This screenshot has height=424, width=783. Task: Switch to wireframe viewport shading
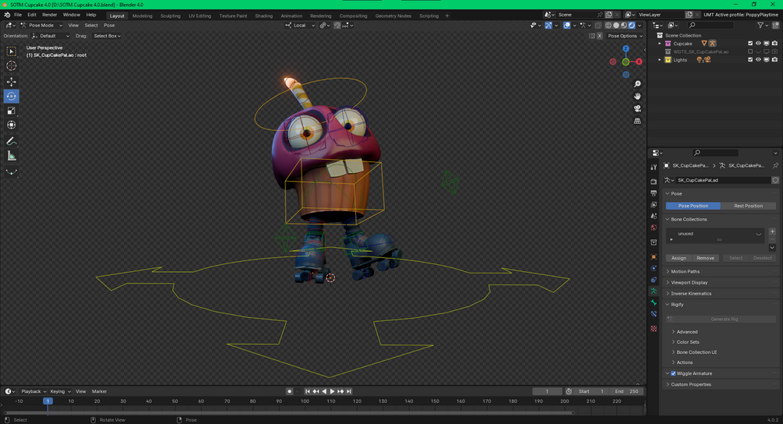pos(608,25)
